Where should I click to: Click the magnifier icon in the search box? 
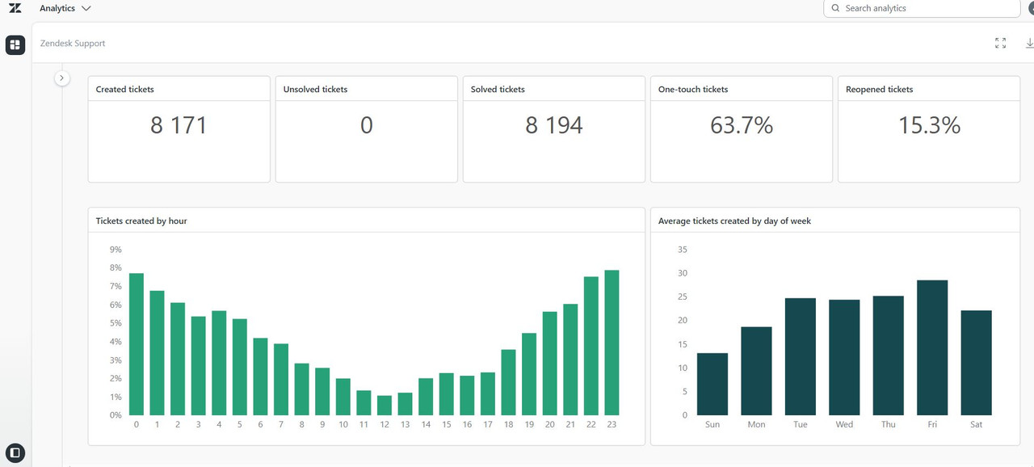tap(834, 8)
